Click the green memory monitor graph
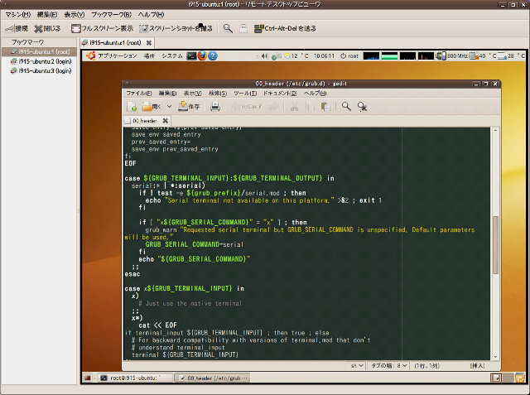 [389, 56]
